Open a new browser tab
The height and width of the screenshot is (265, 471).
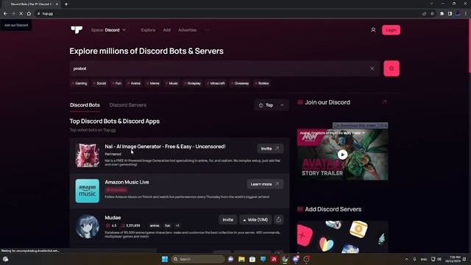point(66,4)
